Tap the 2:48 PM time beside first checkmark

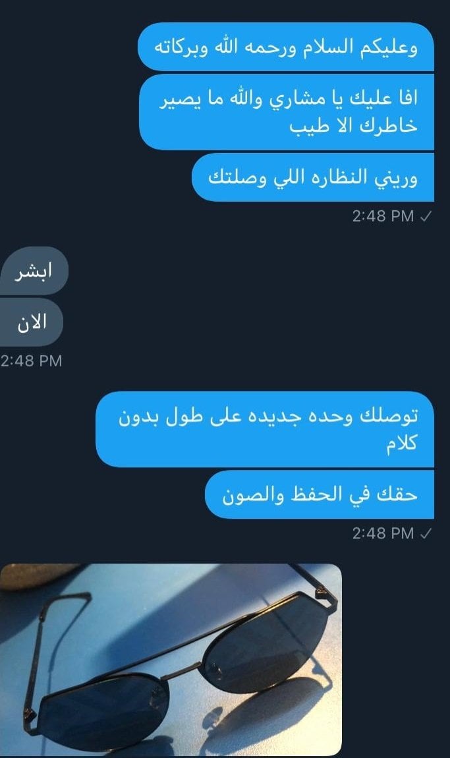point(383,216)
